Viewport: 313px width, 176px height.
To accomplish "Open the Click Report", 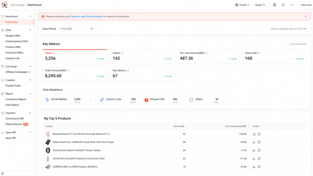I will (x=12, y=105).
